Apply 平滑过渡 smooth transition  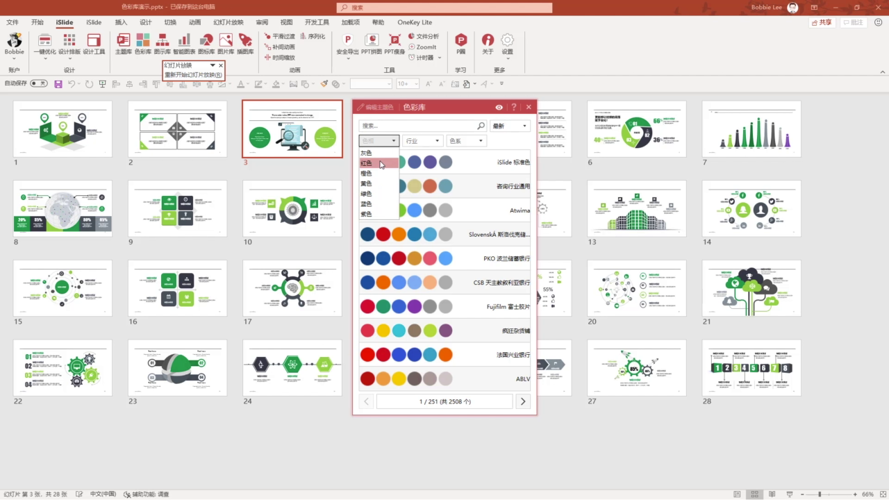[279, 36]
